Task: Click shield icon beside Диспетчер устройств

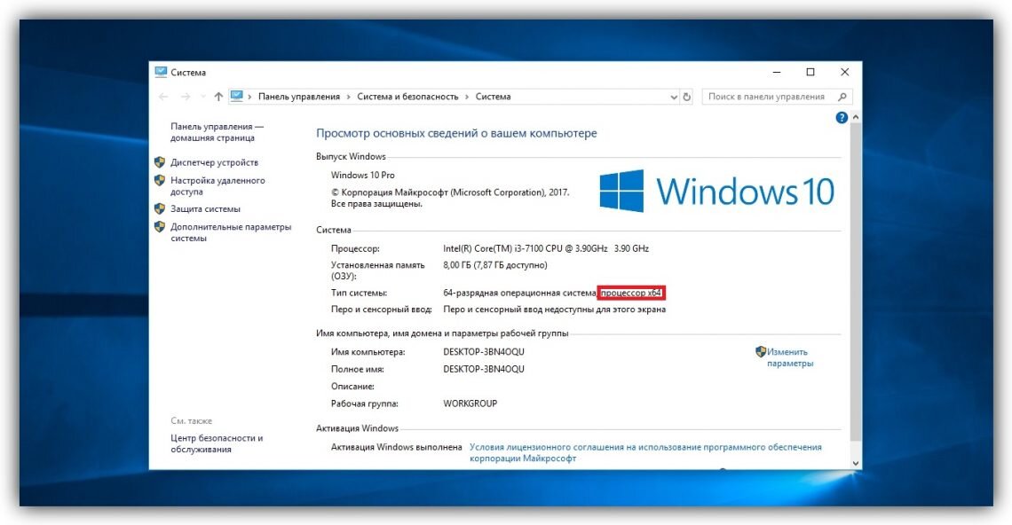Action: pyautogui.click(x=160, y=162)
